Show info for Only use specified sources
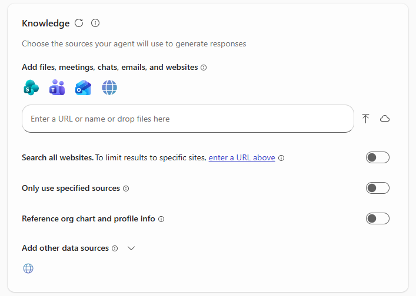This screenshot has height=296, width=416. coord(126,189)
